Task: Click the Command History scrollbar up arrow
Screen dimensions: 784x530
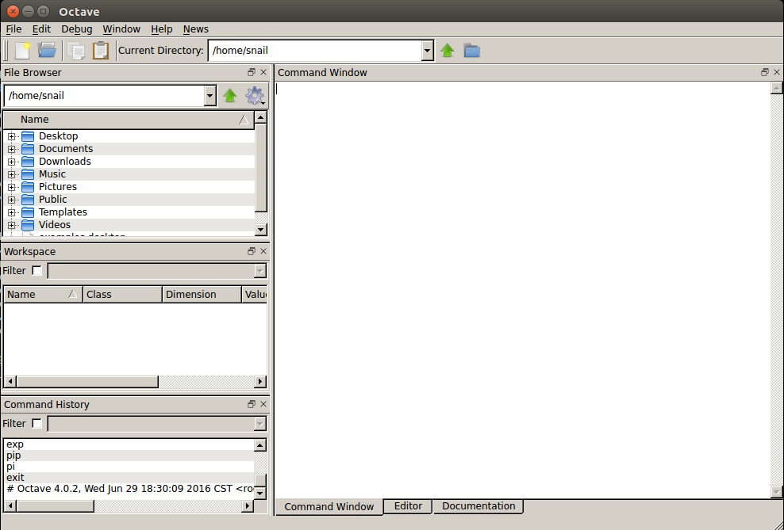Action: tap(260, 444)
